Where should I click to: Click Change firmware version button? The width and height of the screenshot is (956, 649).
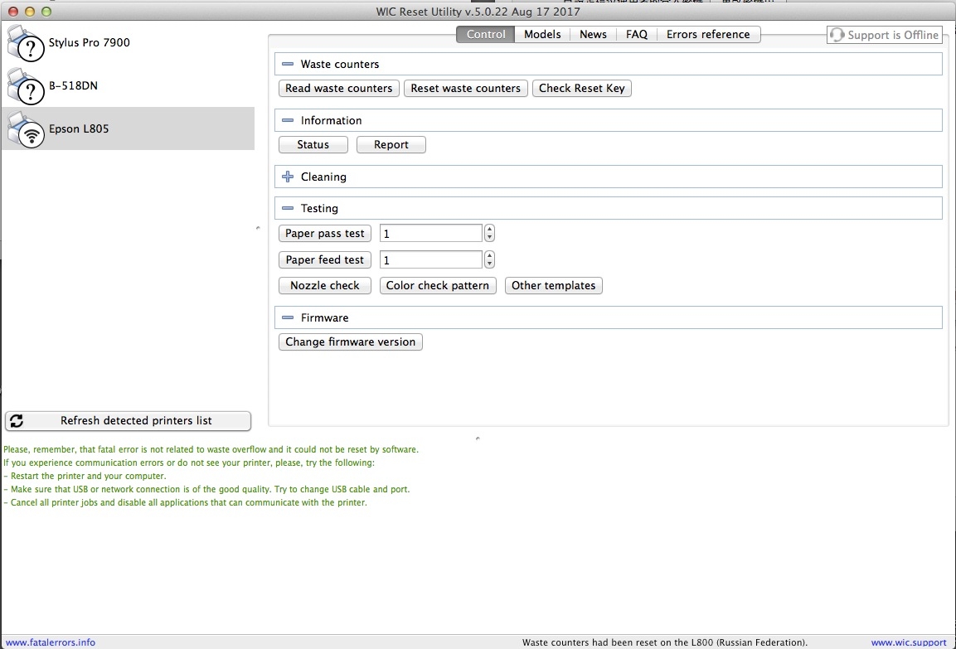click(x=351, y=341)
